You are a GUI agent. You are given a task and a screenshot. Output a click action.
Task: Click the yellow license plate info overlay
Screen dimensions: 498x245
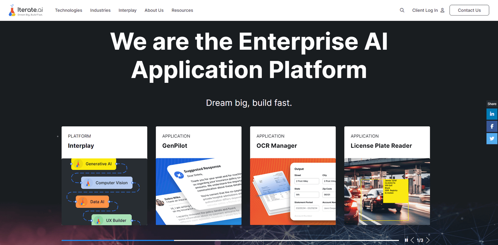point(396,191)
